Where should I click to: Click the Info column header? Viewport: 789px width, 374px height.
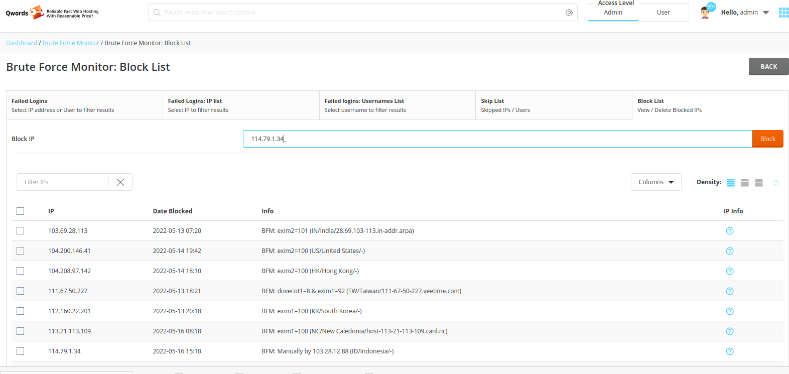268,211
